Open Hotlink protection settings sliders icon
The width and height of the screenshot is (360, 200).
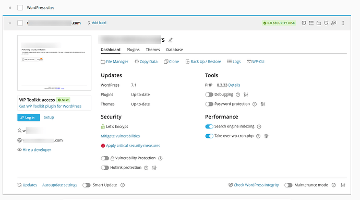point(154,168)
